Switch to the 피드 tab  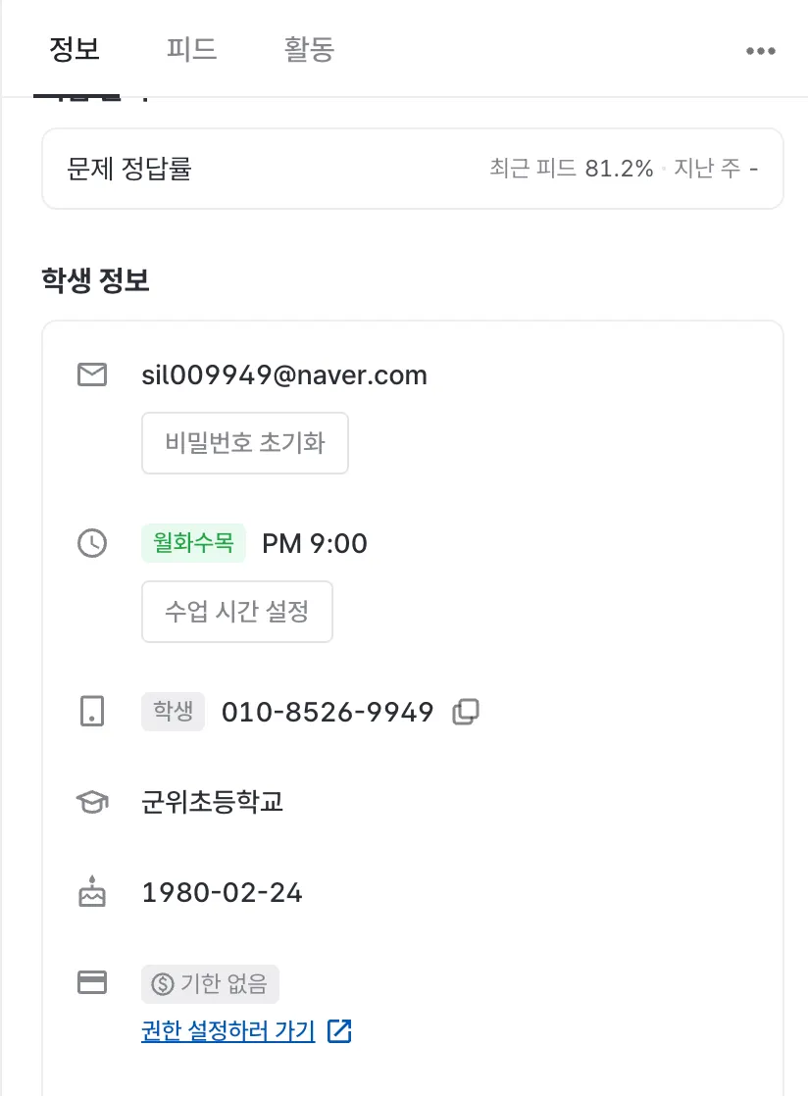(191, 50)
